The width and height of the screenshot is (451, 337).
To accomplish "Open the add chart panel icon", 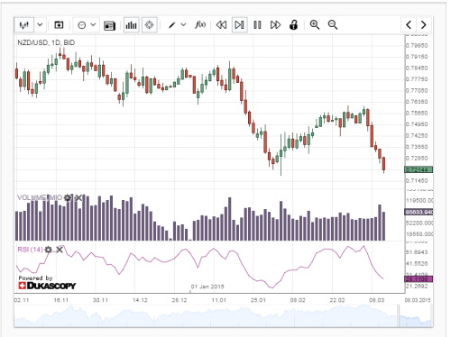I will click(x=59, y=25).
